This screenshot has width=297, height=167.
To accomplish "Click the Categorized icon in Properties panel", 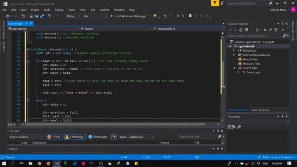I will pyautogui.click(x=229, y=127).
